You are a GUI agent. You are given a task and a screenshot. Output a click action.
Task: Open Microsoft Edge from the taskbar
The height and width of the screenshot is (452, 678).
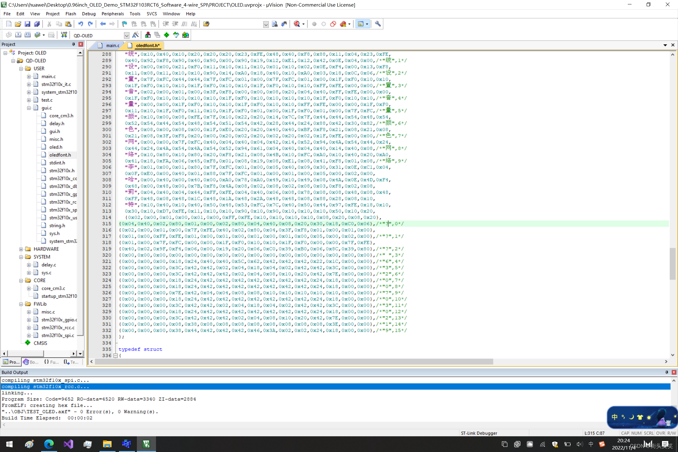pyautogui.click(x=49, y=444)
